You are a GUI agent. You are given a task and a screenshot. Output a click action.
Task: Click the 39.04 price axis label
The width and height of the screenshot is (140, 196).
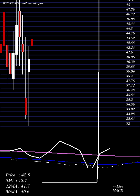pyautogui.click(x=130, y=71)
